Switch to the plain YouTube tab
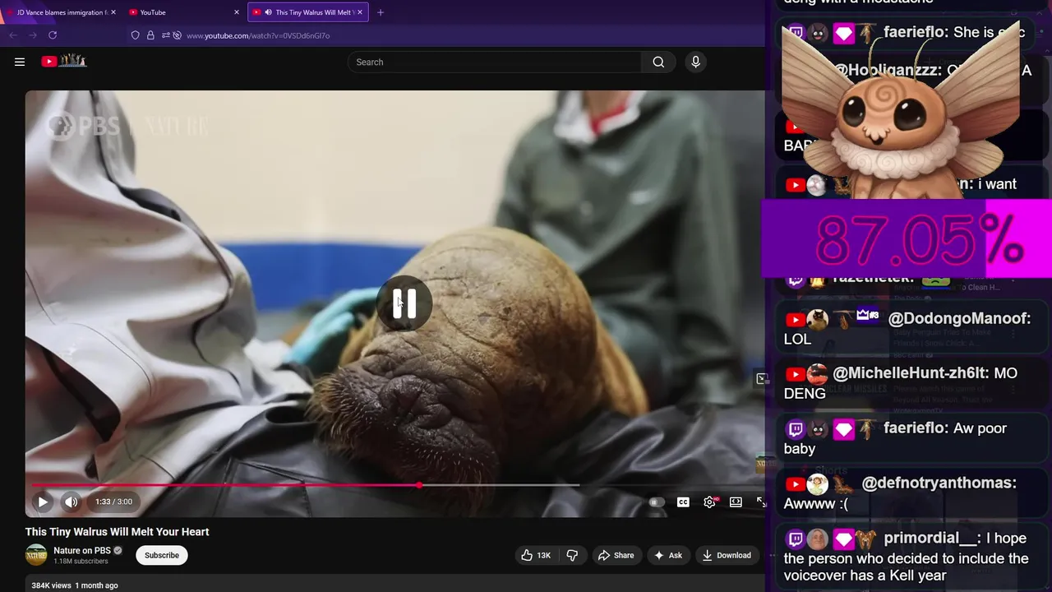The image size is (1052, 592). pos(184,12)
